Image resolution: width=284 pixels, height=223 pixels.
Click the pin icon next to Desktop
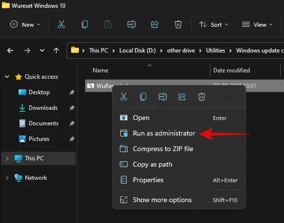(x=72, y=92)
